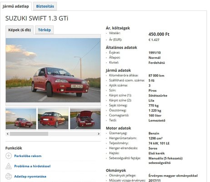This screenshot has height=182, width=210.
Task: Select the first thumbnail of the car front
Action: tap(21, 119)
